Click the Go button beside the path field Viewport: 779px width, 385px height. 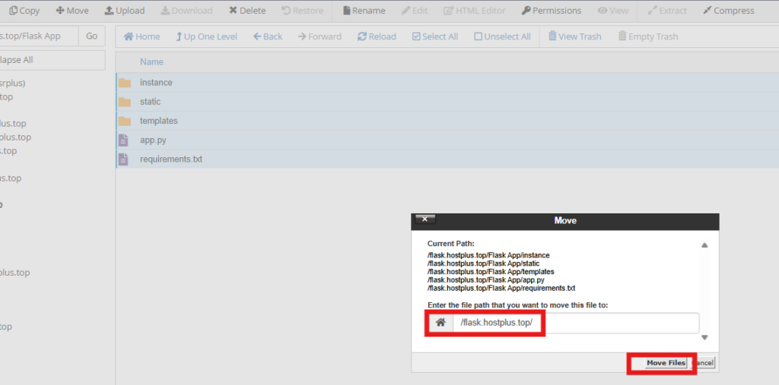[92, 36]
